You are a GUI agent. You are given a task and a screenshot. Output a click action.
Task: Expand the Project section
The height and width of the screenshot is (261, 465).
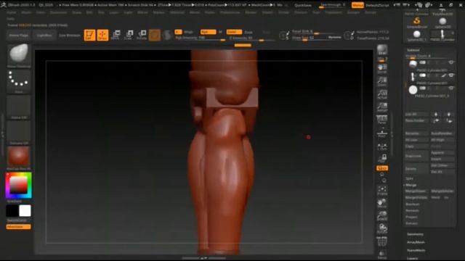click(x=412, y=217)
